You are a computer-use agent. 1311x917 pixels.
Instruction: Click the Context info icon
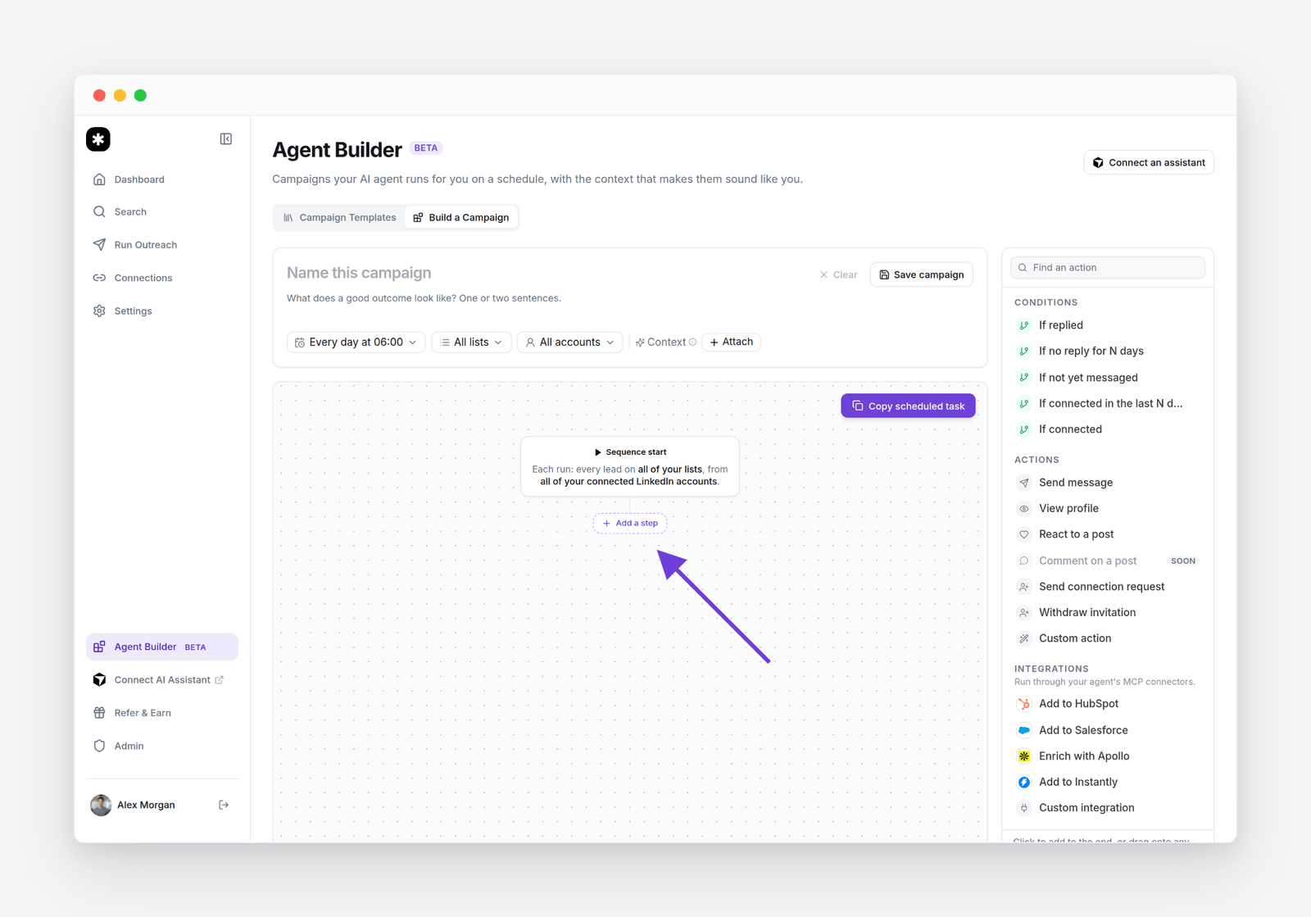(693, 343)
